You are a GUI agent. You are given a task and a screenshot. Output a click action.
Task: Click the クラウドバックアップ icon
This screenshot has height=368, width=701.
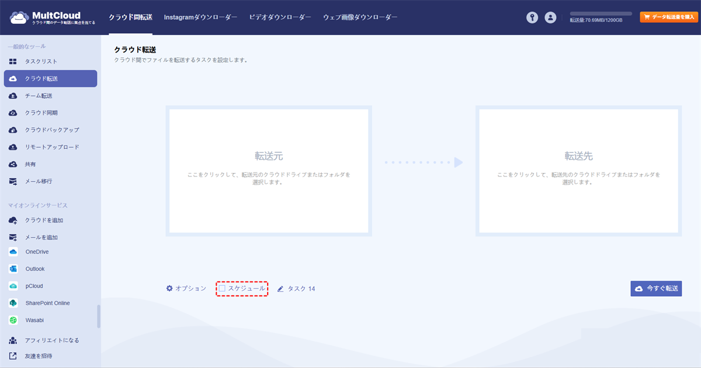click(13, 130)
